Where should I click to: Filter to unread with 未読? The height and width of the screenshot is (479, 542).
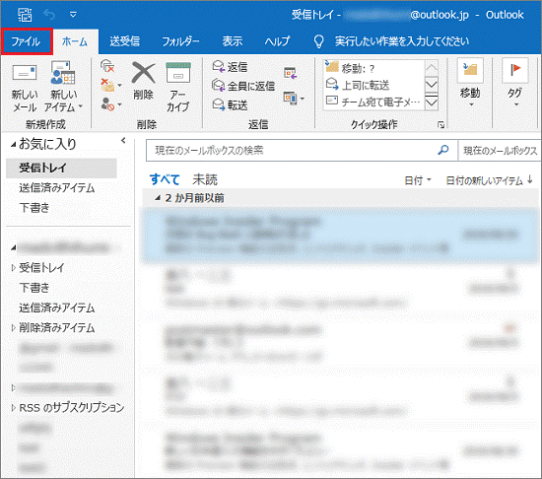click(205, 179)
